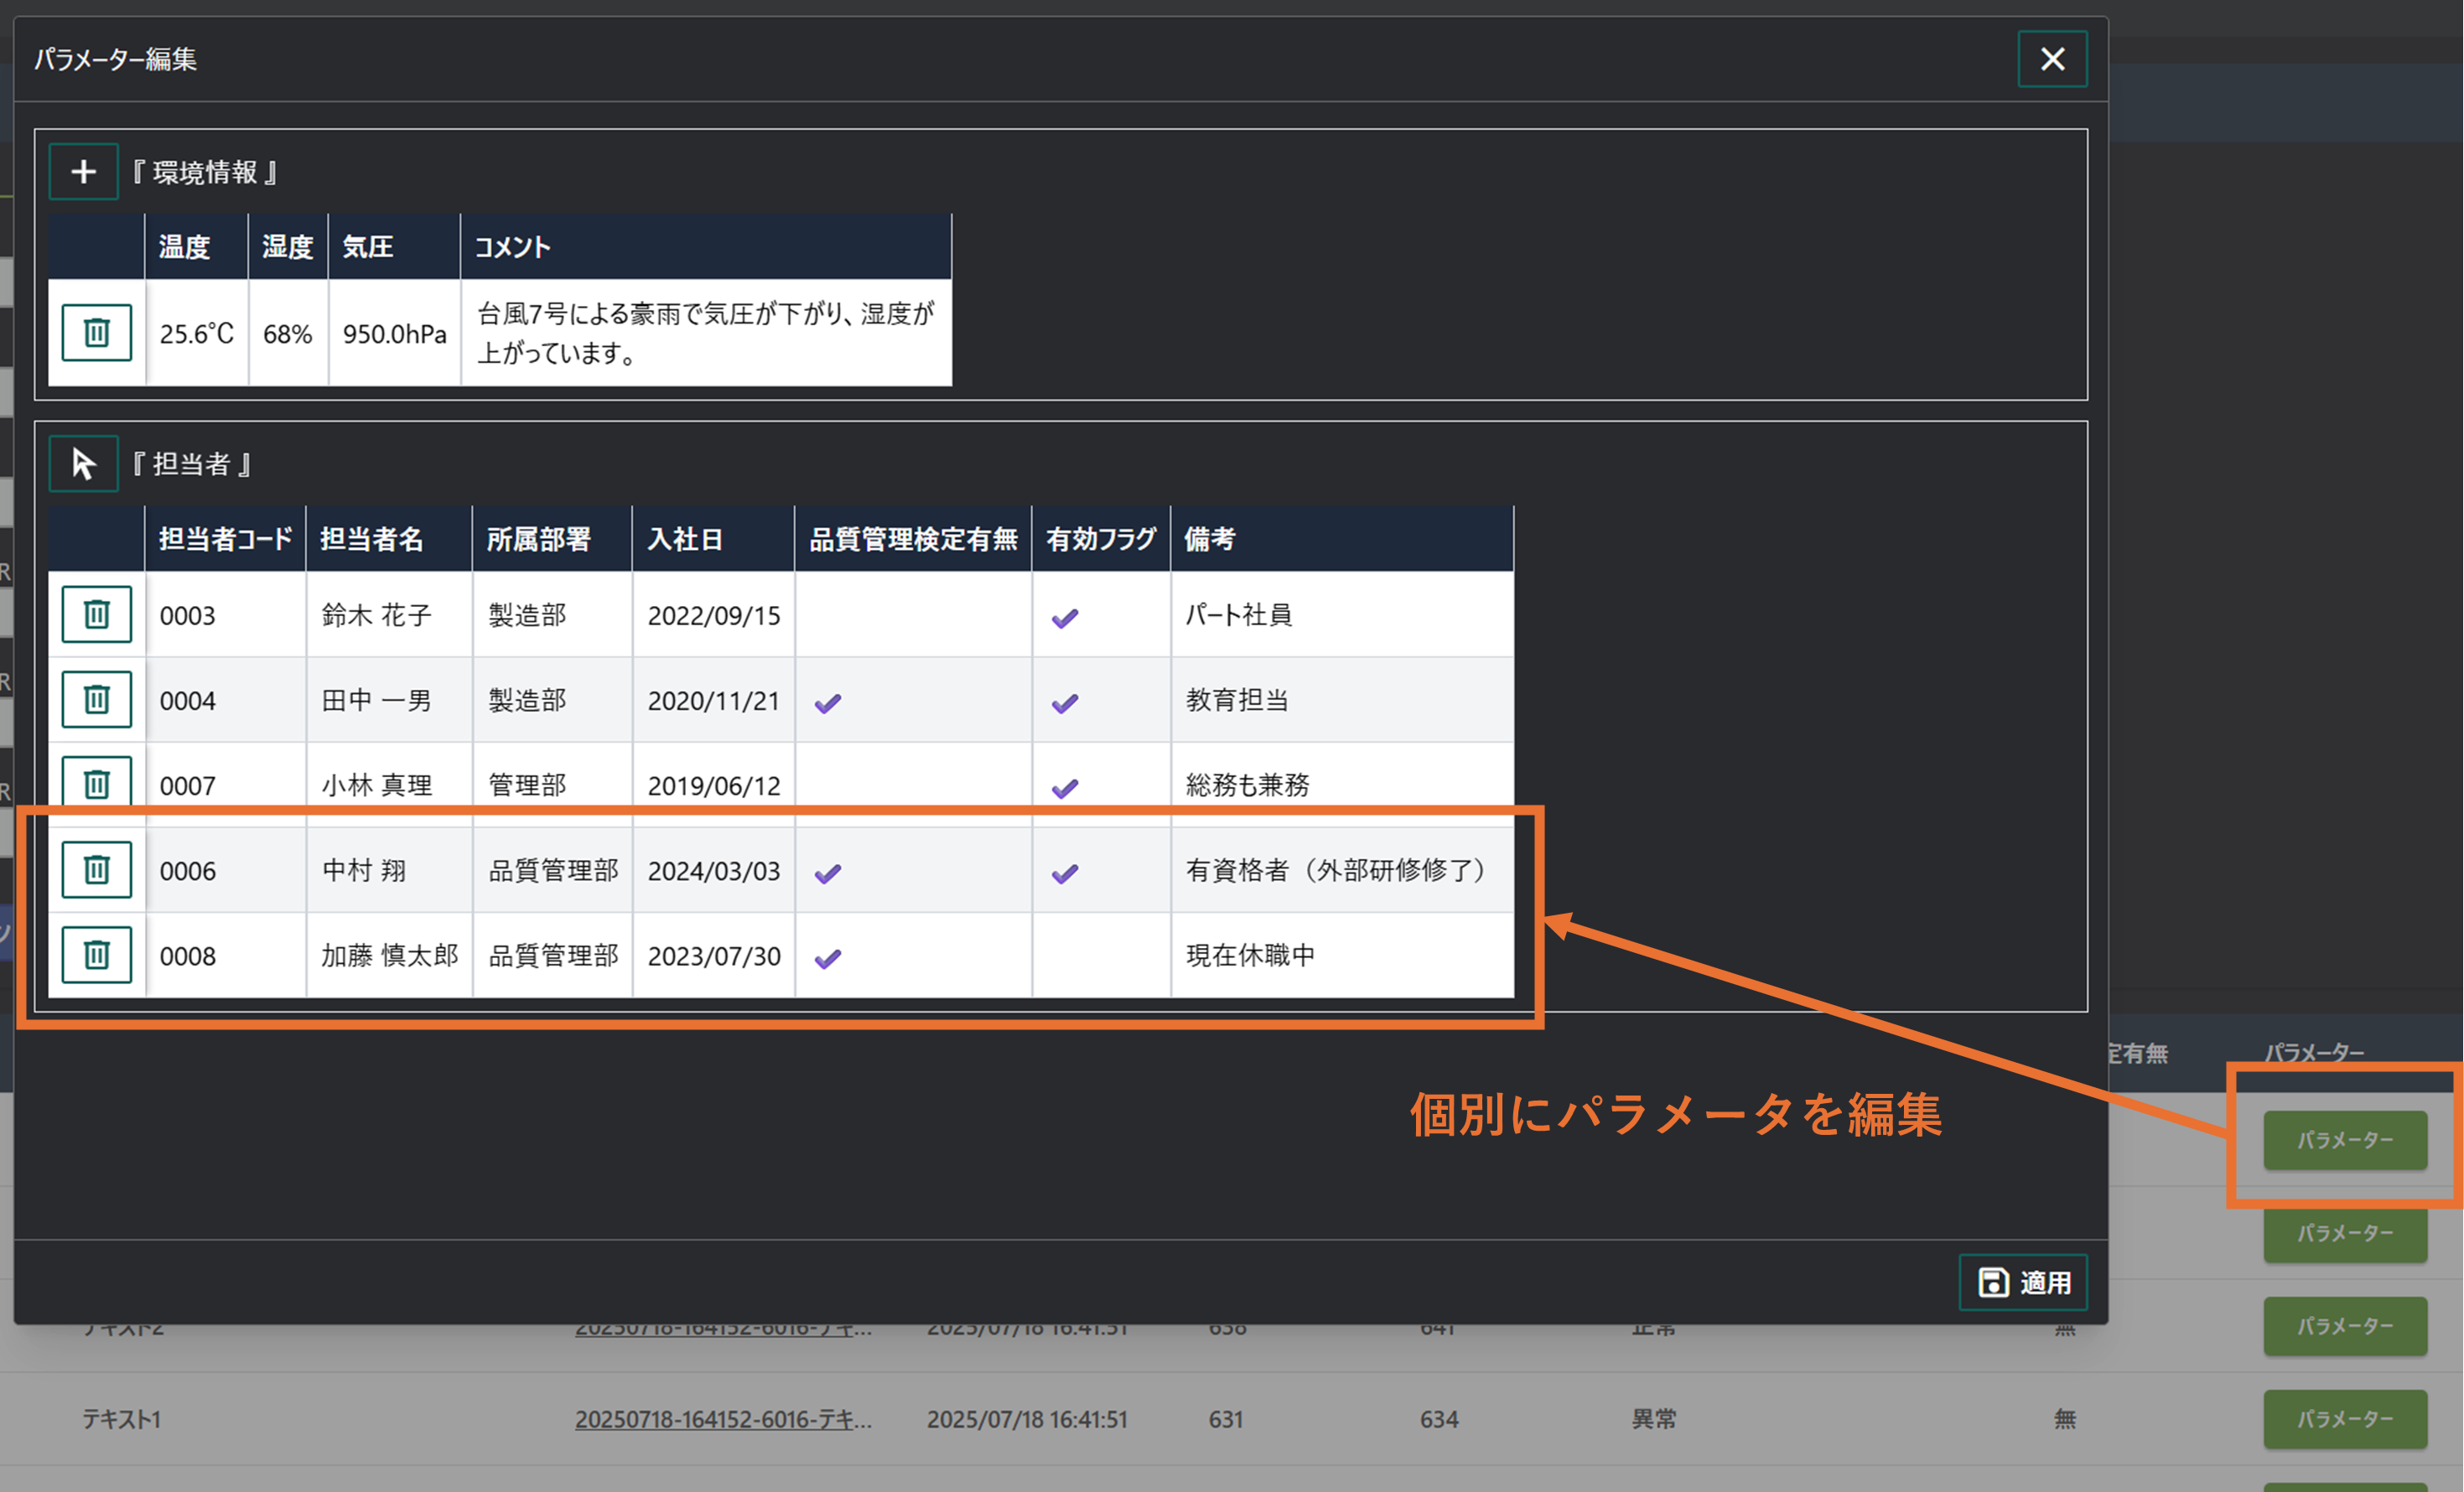
Task: Open the テキスト1 file link 20250718-164152-6016
Action: (x=723, y=1419)
